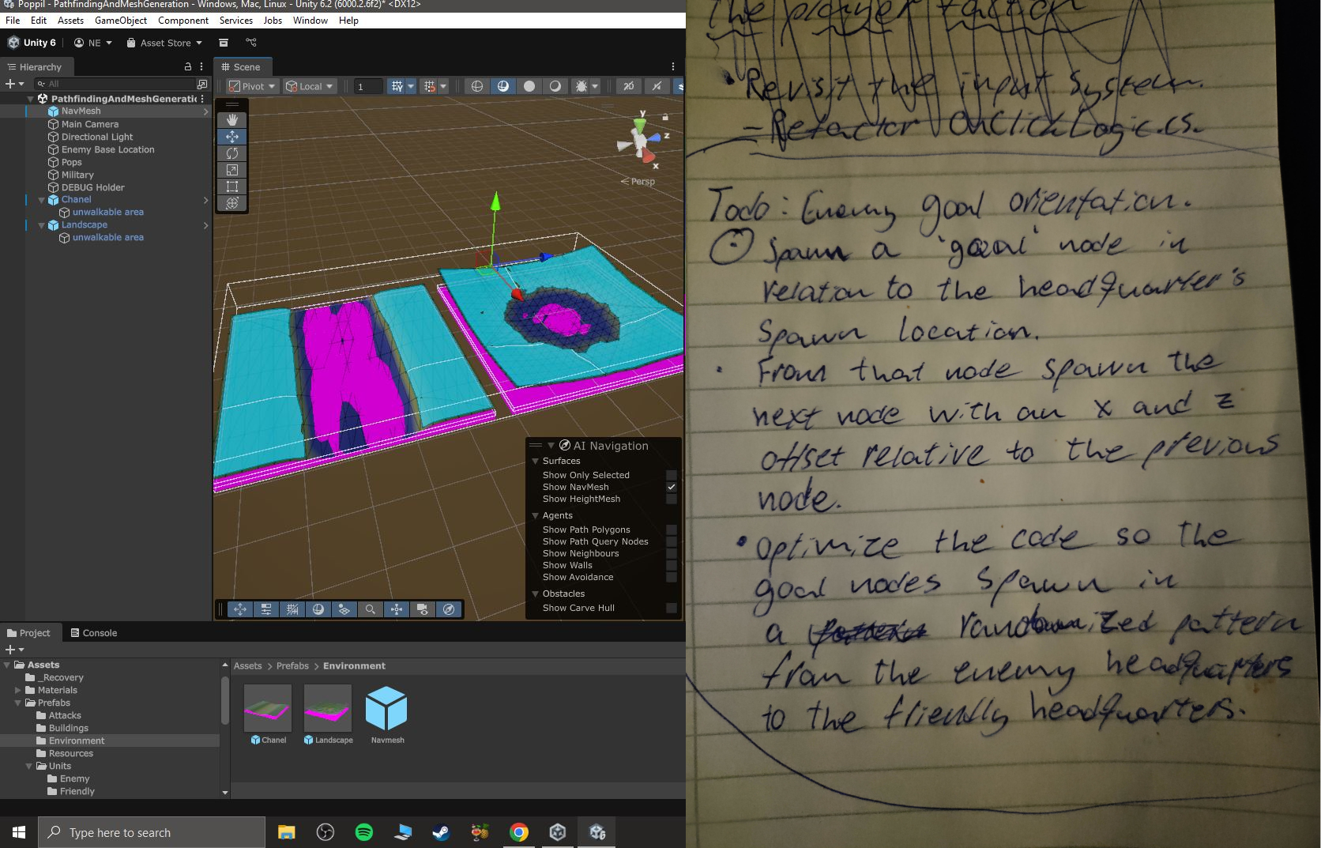Toggle the Y-axis grid visibility button
The height and width of the screenshot is (848, 1321).
click(x=397, y=86)
